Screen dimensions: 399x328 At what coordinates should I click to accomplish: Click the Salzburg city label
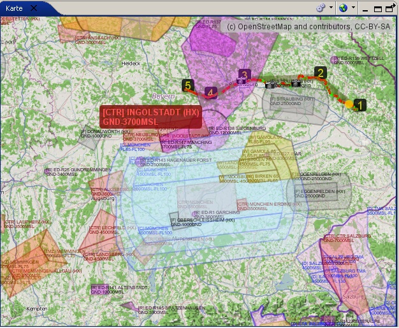[x=353, y=296]
